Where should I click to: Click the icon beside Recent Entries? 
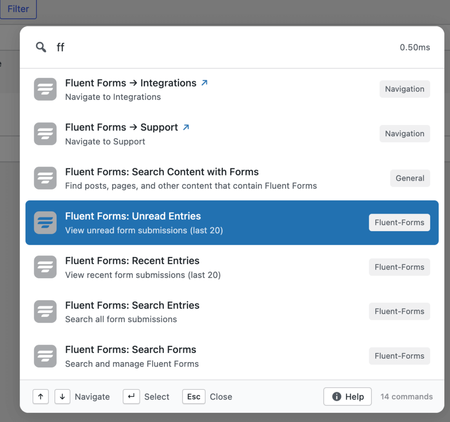[x=45, y=267]
